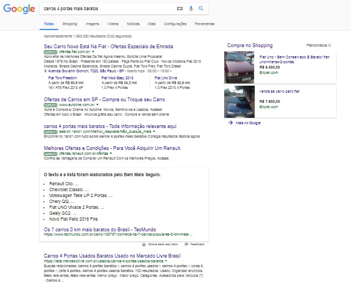Switch to the Shopping tab
Screen dimensions: 351x287
point(70,24)
